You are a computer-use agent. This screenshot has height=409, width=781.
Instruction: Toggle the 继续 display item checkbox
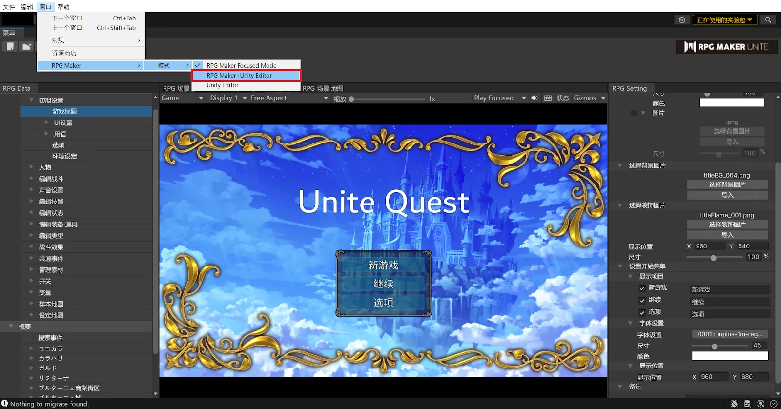(642, 300)
